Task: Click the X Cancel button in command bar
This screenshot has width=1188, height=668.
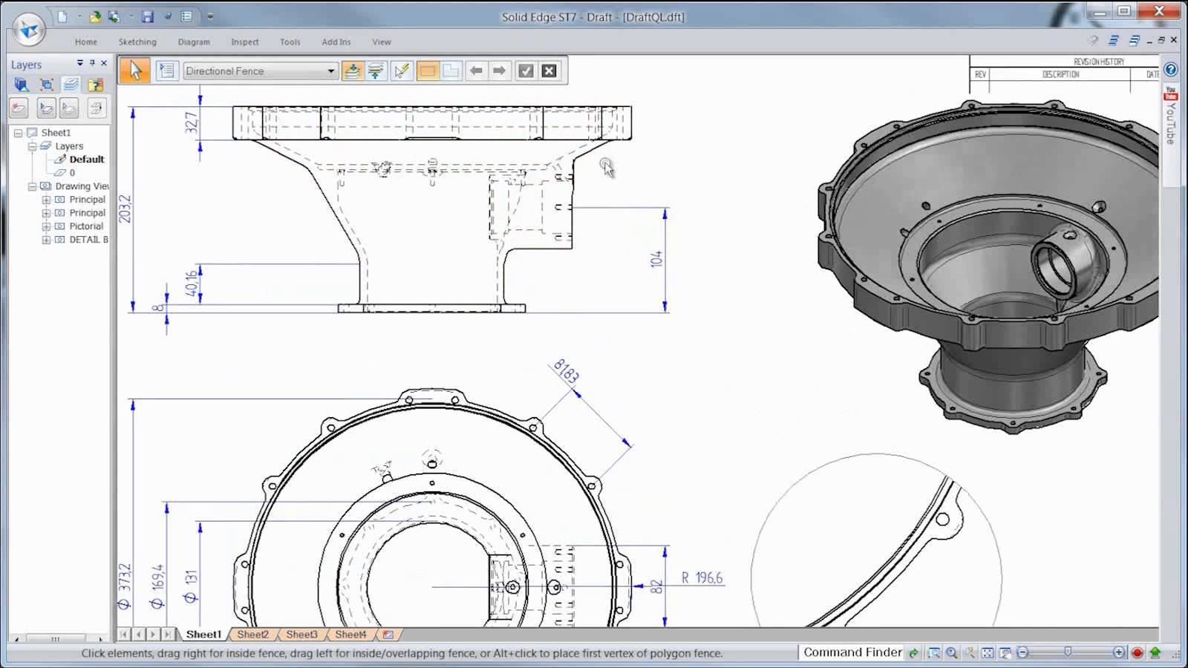Action: point(549,71)
